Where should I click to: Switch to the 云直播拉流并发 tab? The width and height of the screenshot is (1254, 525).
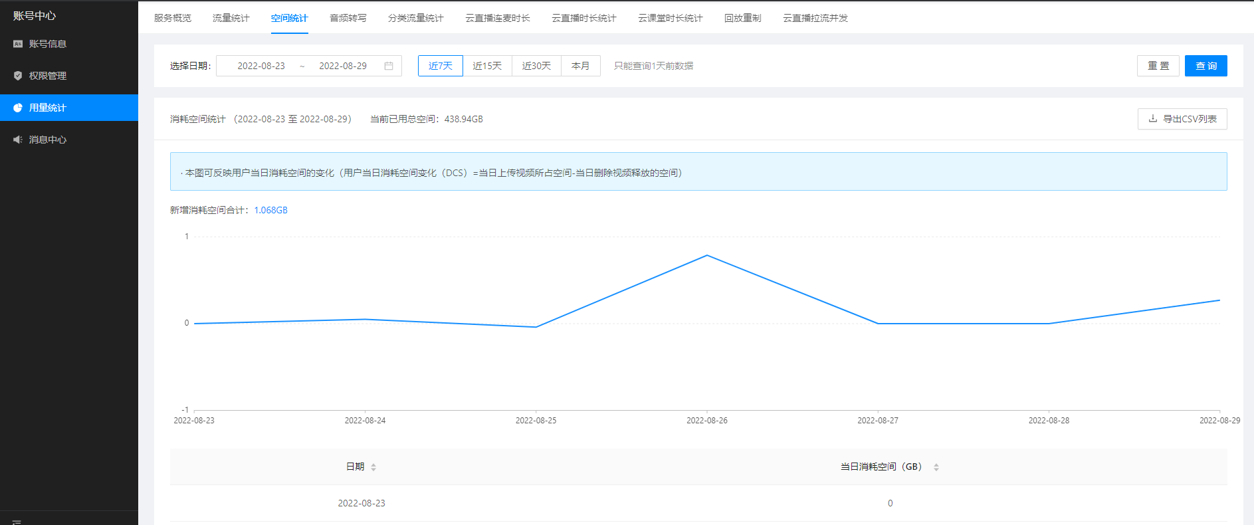[815, 18]
